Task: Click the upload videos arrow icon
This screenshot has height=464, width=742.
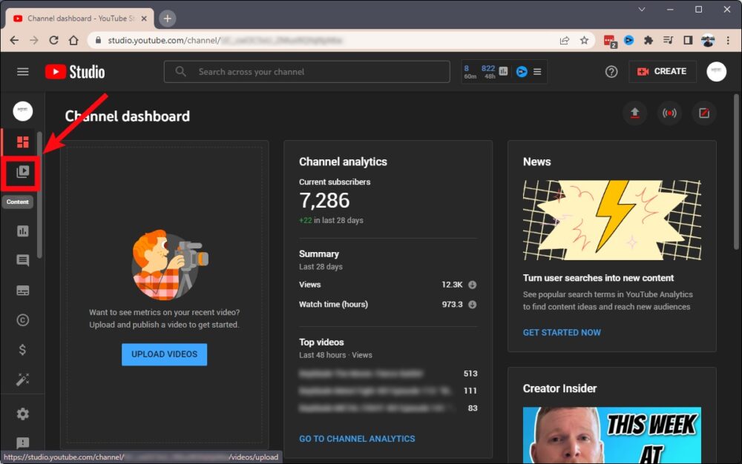Action: (x=634, y=113)
